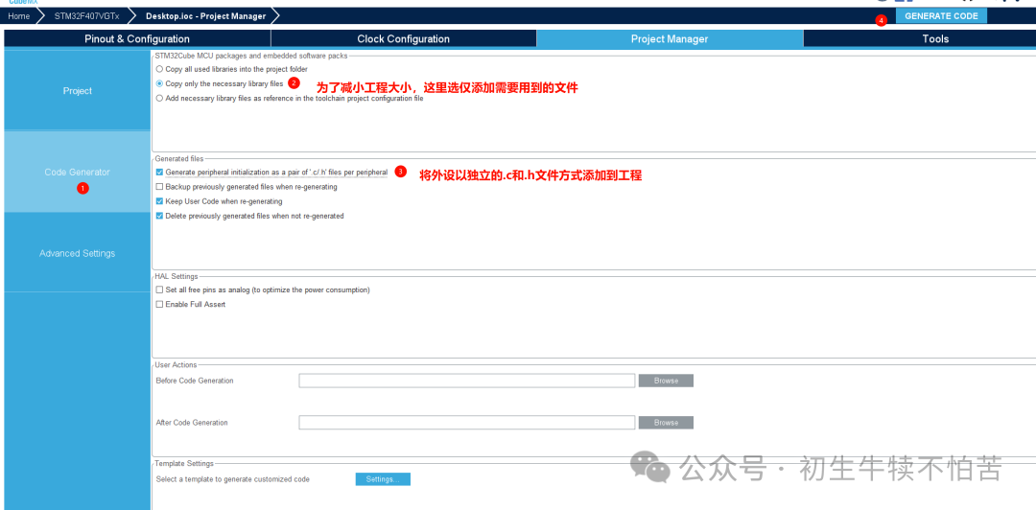Select Copy all used libraries option
Screen dimensions: 1036x510
pyautogui.click(x=159, y=69)
